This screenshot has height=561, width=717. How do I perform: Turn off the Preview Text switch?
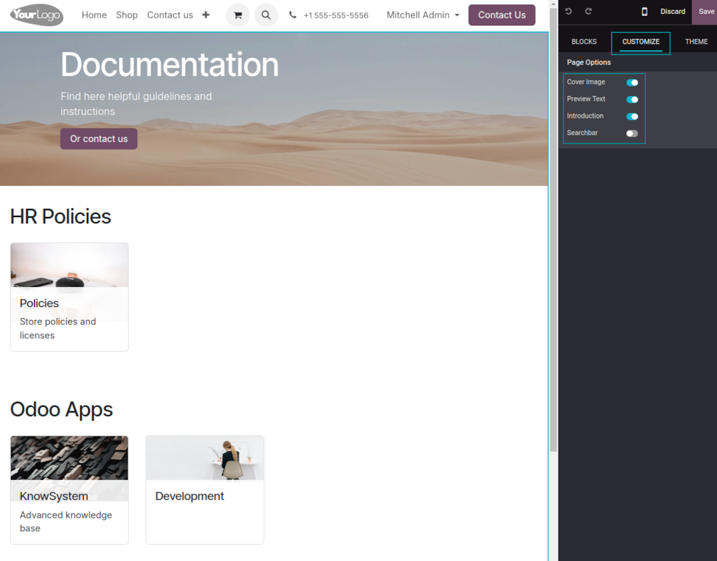(x=632, y=100)
